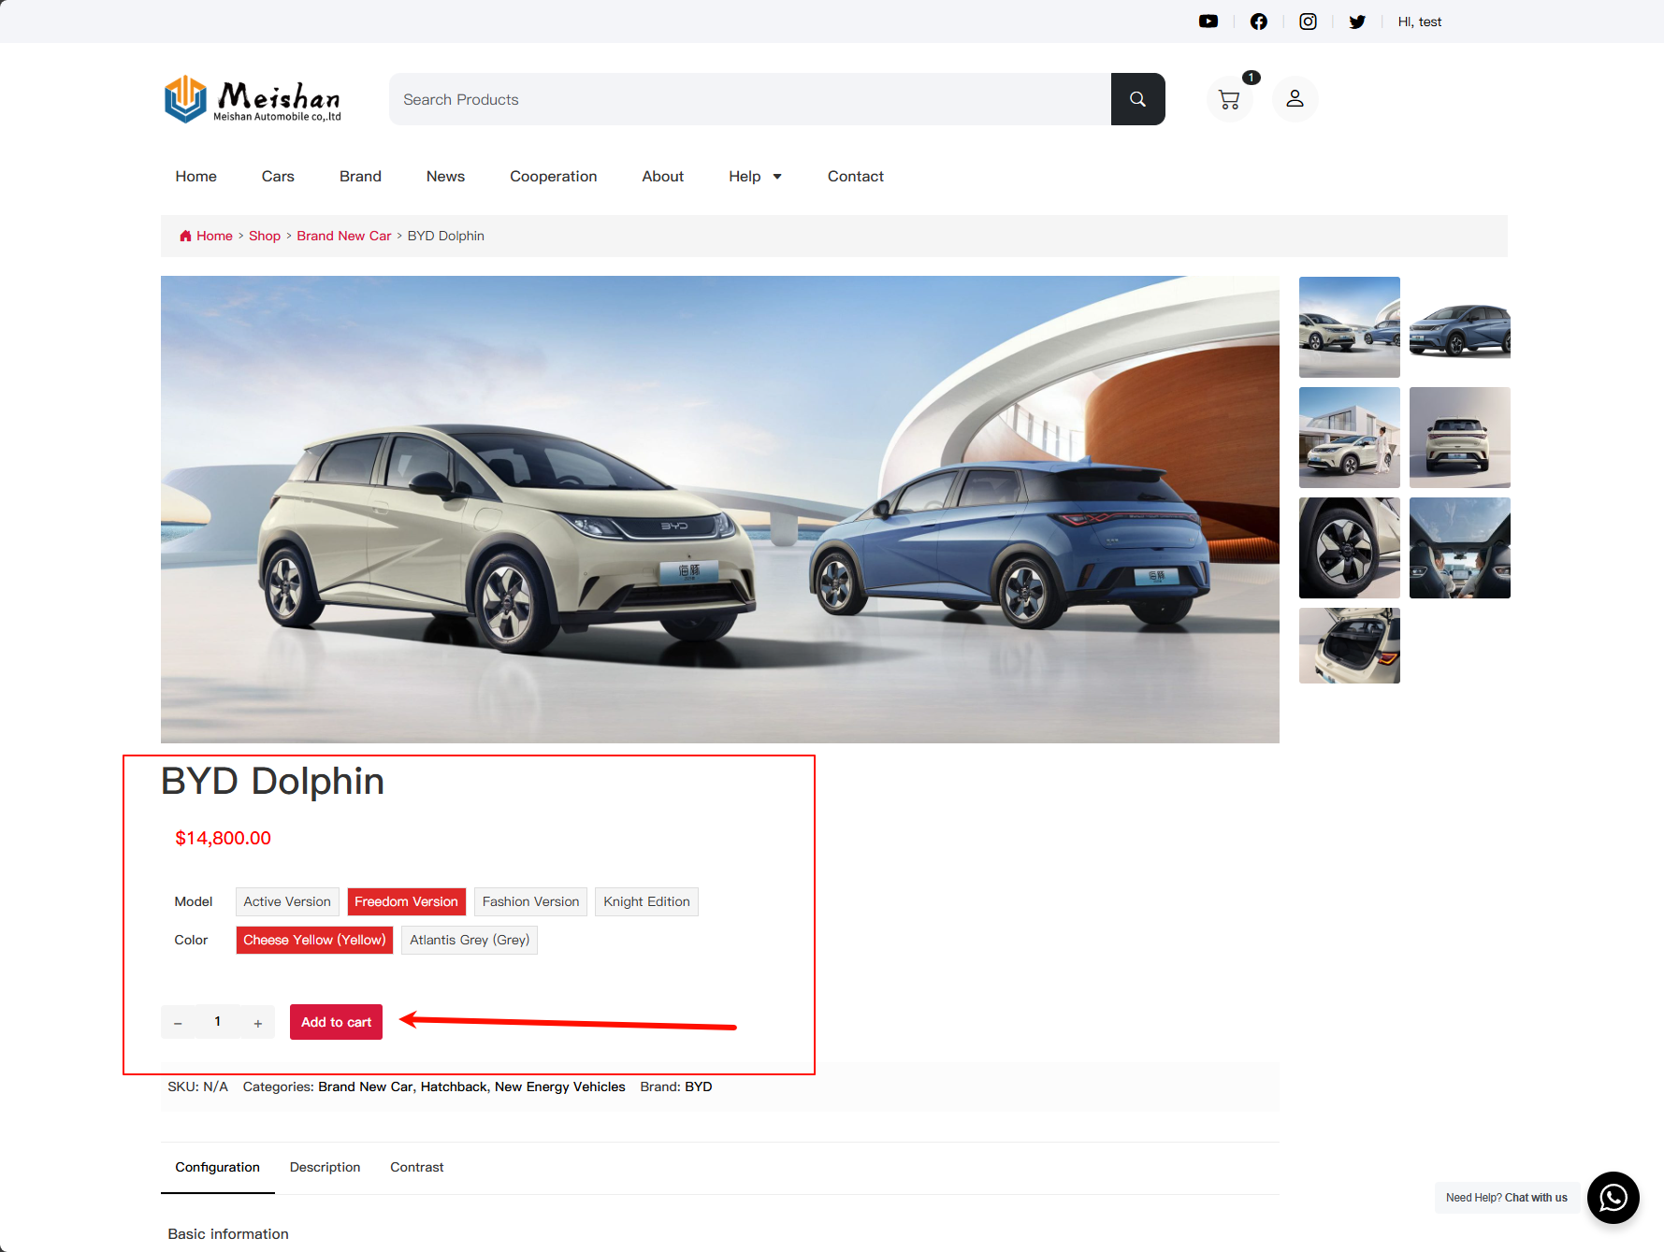Open the shopping cart icon
The width and height of the screenshot is (1664, 1252).
pyautogui.click(x=1229, y=99)
